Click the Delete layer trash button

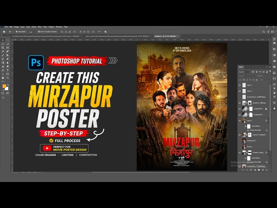[267, 170]
